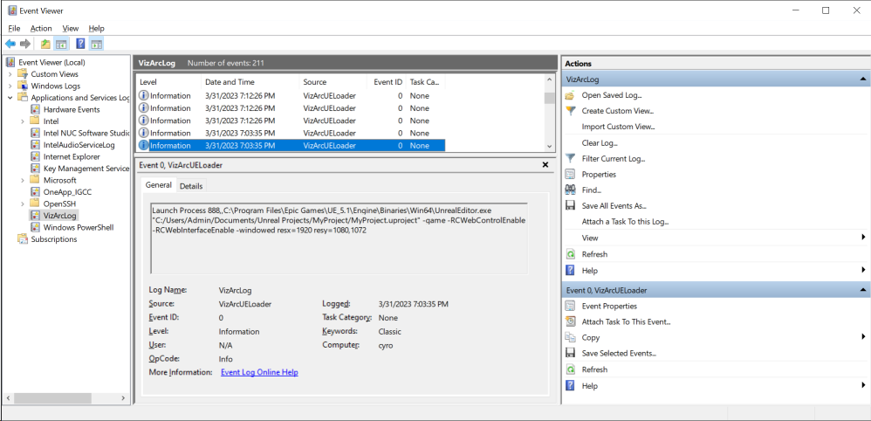Toggle the Show/Hide Console Tree icon

point(61,44)
